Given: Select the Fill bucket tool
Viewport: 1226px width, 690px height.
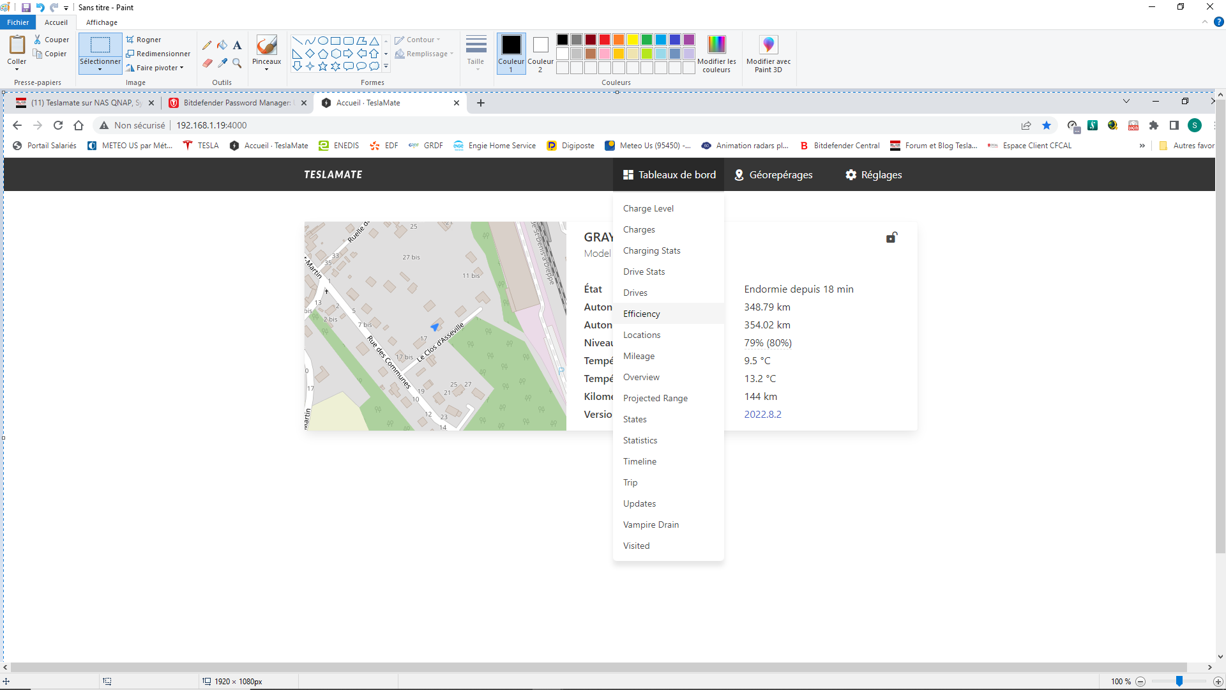Looking at the screenshot, I should click(222, 45).
